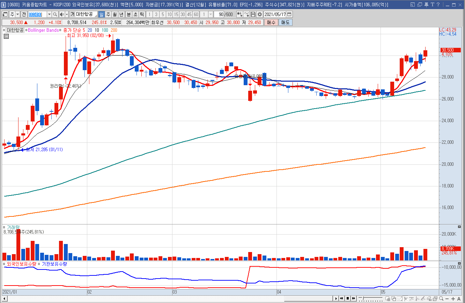Open the stock search magnifier icon

[x=55, y=14]
